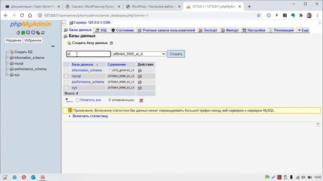Check privileges icon for performance_schema row
The width and height of the screenshot is (323, 181).
pyautogui.click(x=140, y=82)
